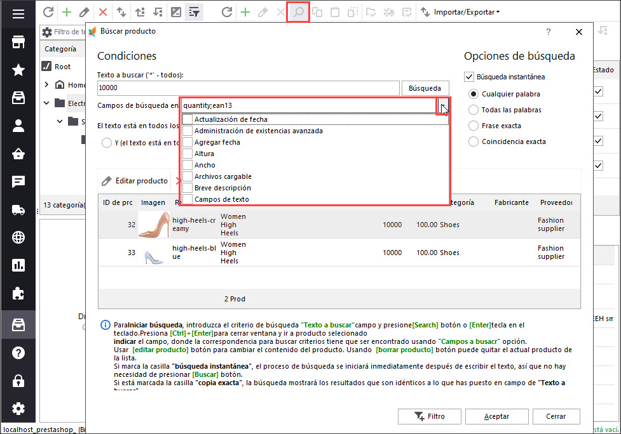Check Administración de existencias avanzada
621x434 pixels.
(x=188, y=131)
